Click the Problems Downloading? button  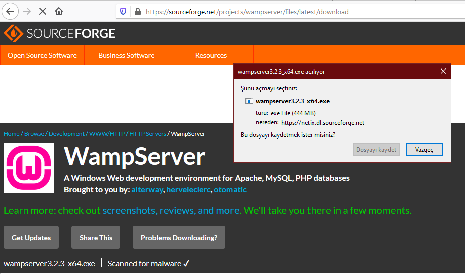[179, 237]
